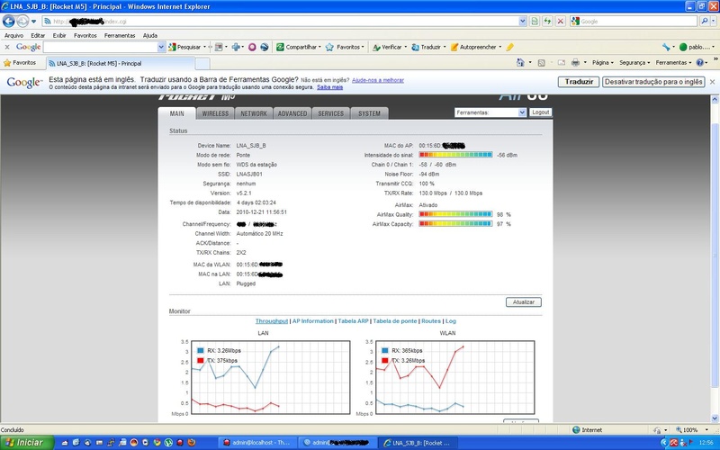Open the Arquivo menu
720x450 pixels.
[13, 35]
